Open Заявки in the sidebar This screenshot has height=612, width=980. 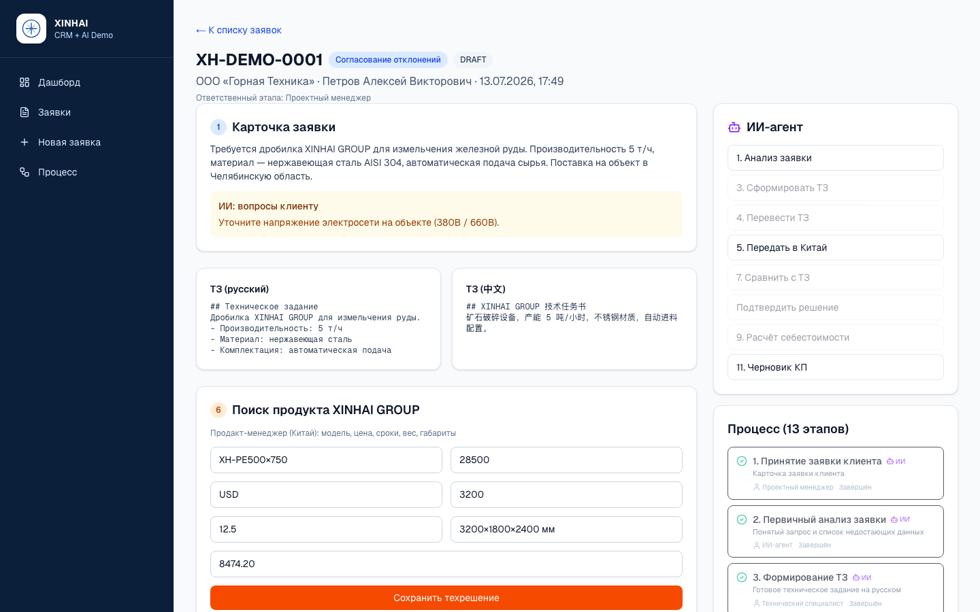point(86,112)
